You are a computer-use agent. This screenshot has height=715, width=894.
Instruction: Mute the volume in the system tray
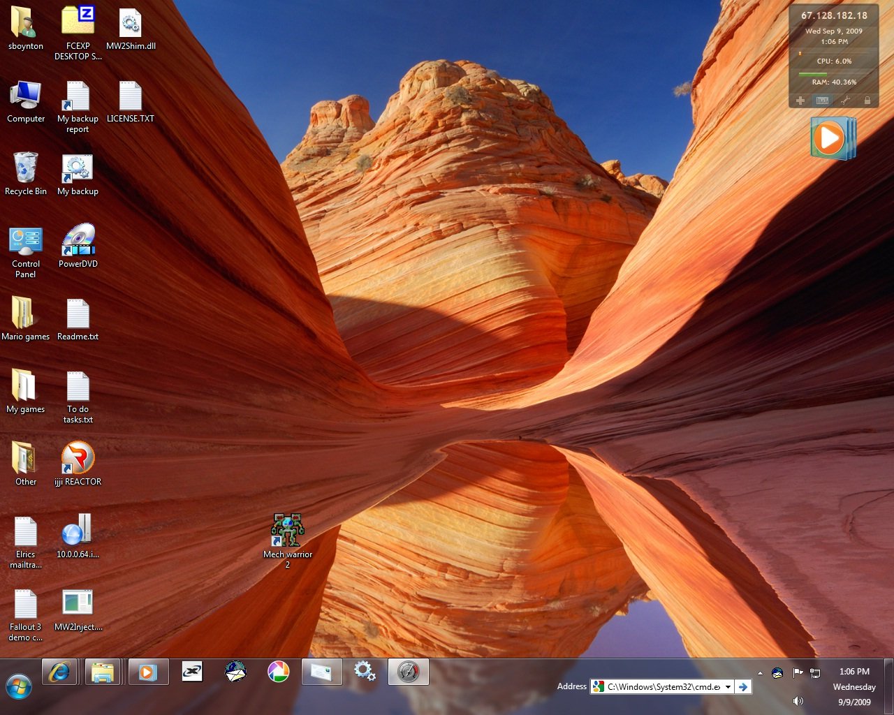798,700
